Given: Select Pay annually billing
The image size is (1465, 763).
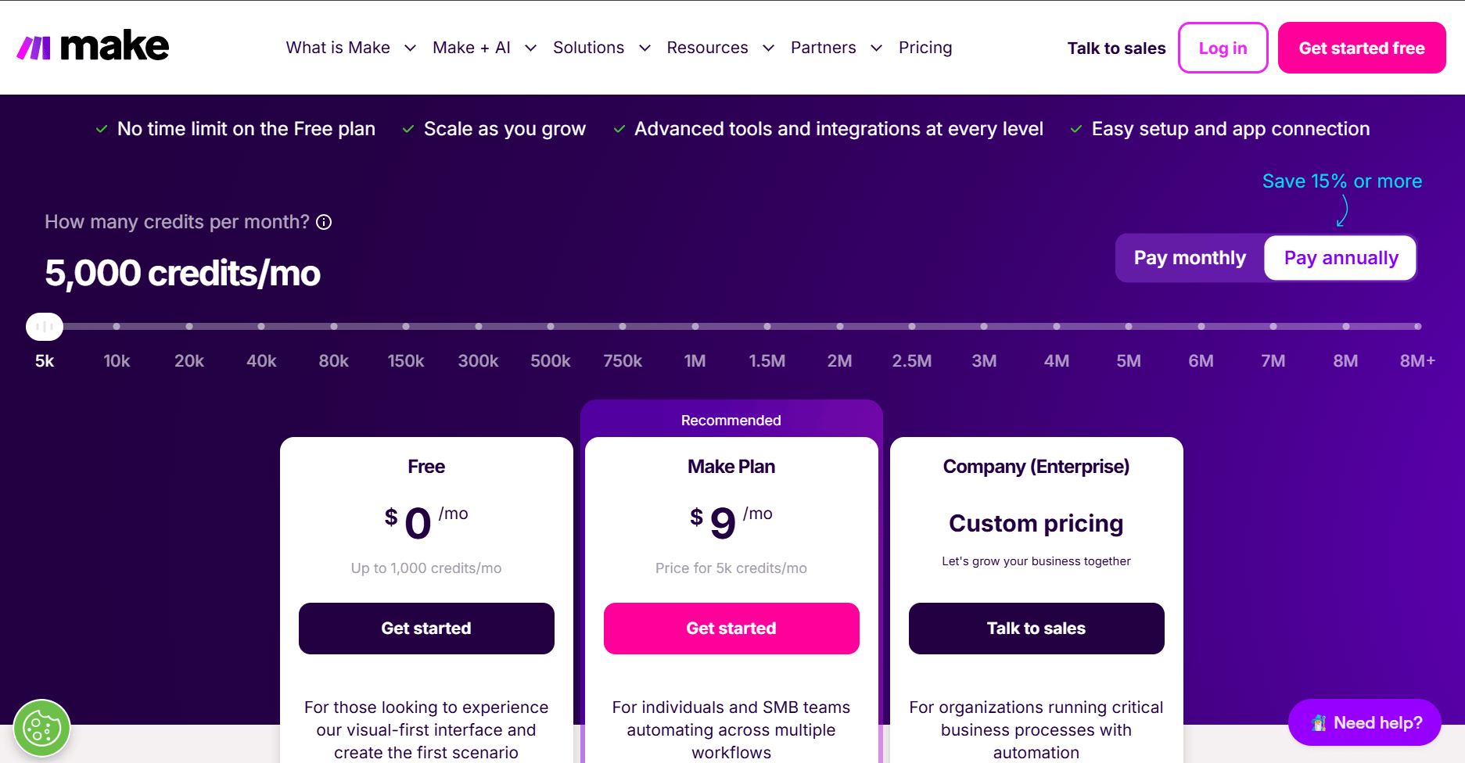Looking at the screenshot, I should [1341, 258].
